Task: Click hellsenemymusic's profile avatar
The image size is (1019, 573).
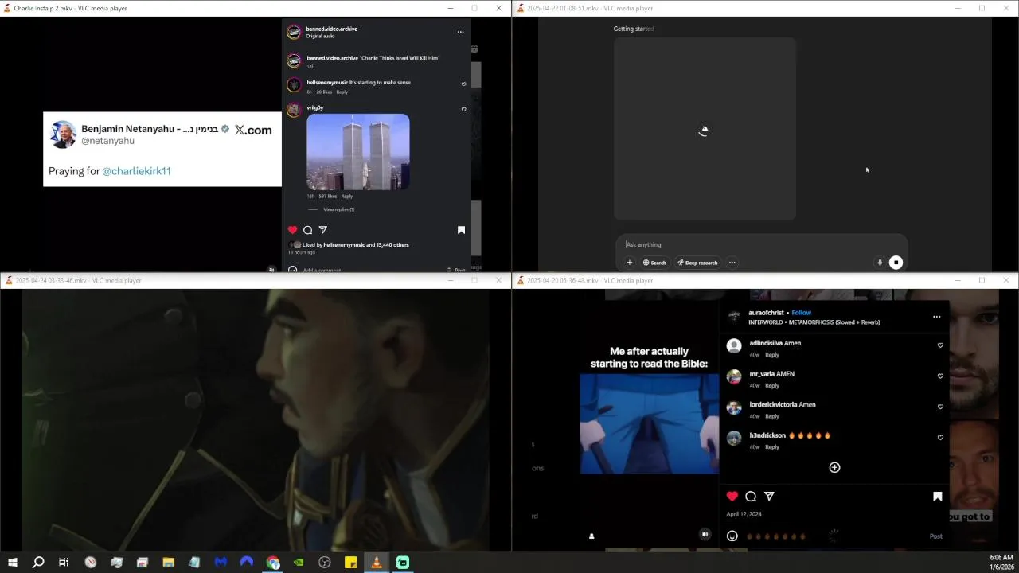Action: coord(294,85)
